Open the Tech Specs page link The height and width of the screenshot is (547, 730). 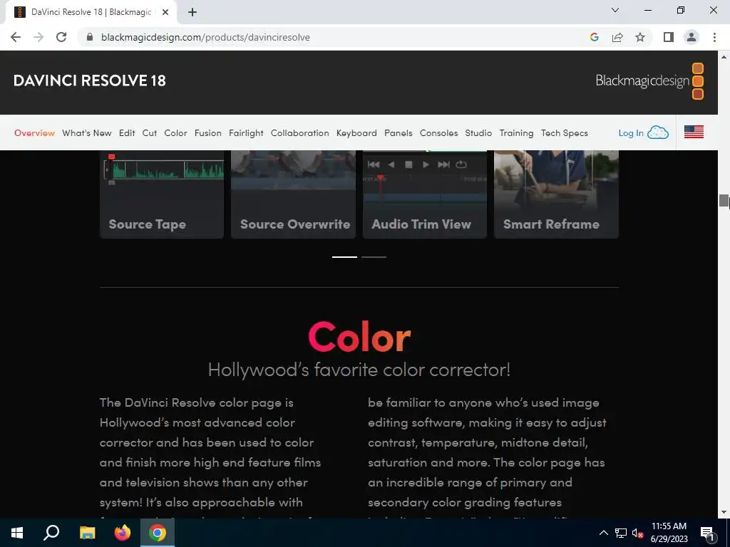[565, 133]
